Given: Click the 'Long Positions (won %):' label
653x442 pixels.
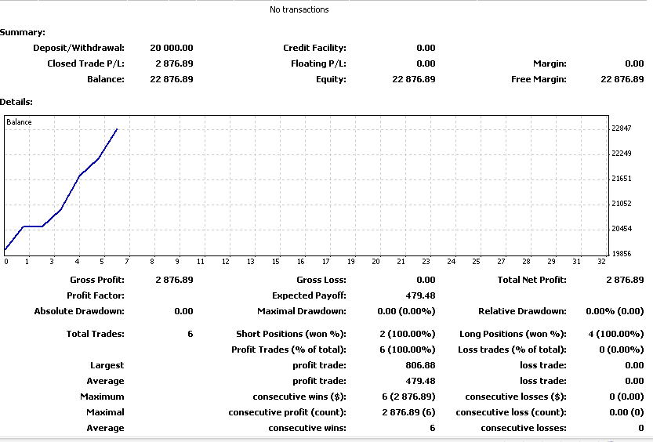Looking at the screenshot, I should 513,334.
